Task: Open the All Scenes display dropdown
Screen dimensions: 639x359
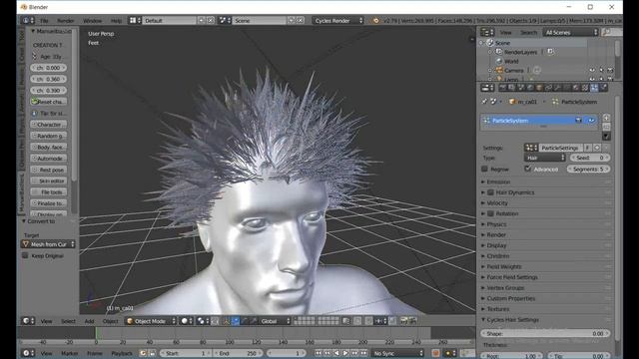Action: (x=570, y=32)
